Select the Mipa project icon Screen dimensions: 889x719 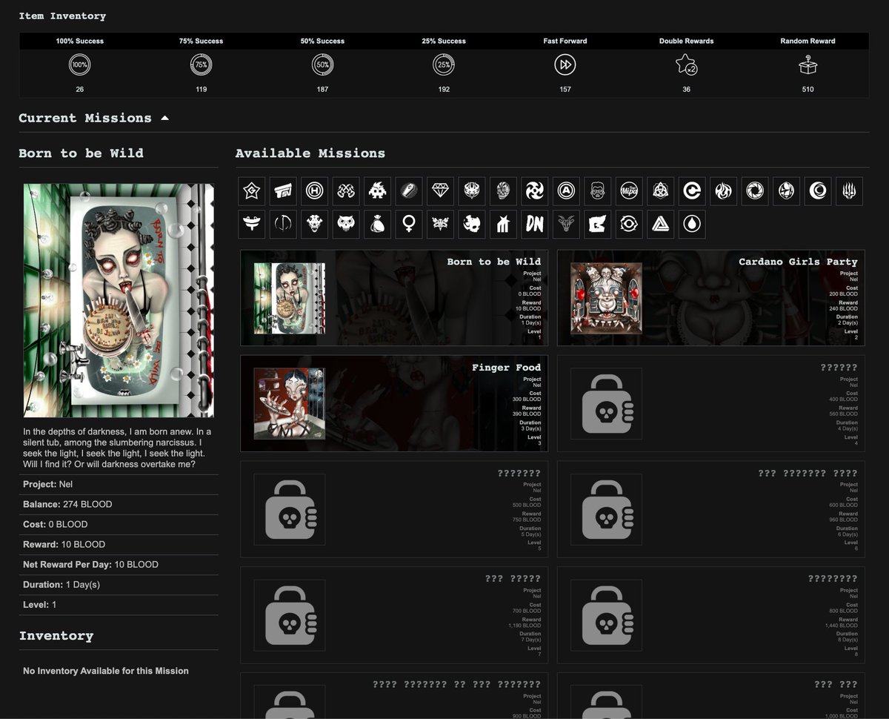tap(629, 191)
